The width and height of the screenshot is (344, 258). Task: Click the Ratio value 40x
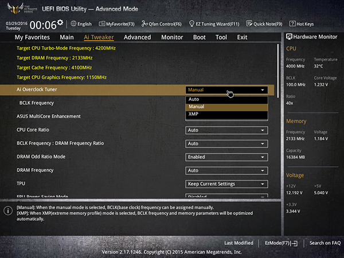click(x=290, y=103)
